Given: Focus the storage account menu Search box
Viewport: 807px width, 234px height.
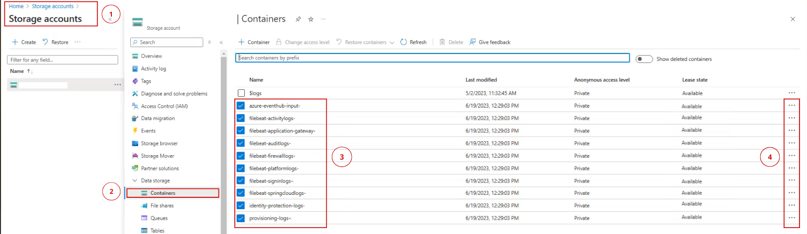Looking at the screenshot, I should 167,42.
